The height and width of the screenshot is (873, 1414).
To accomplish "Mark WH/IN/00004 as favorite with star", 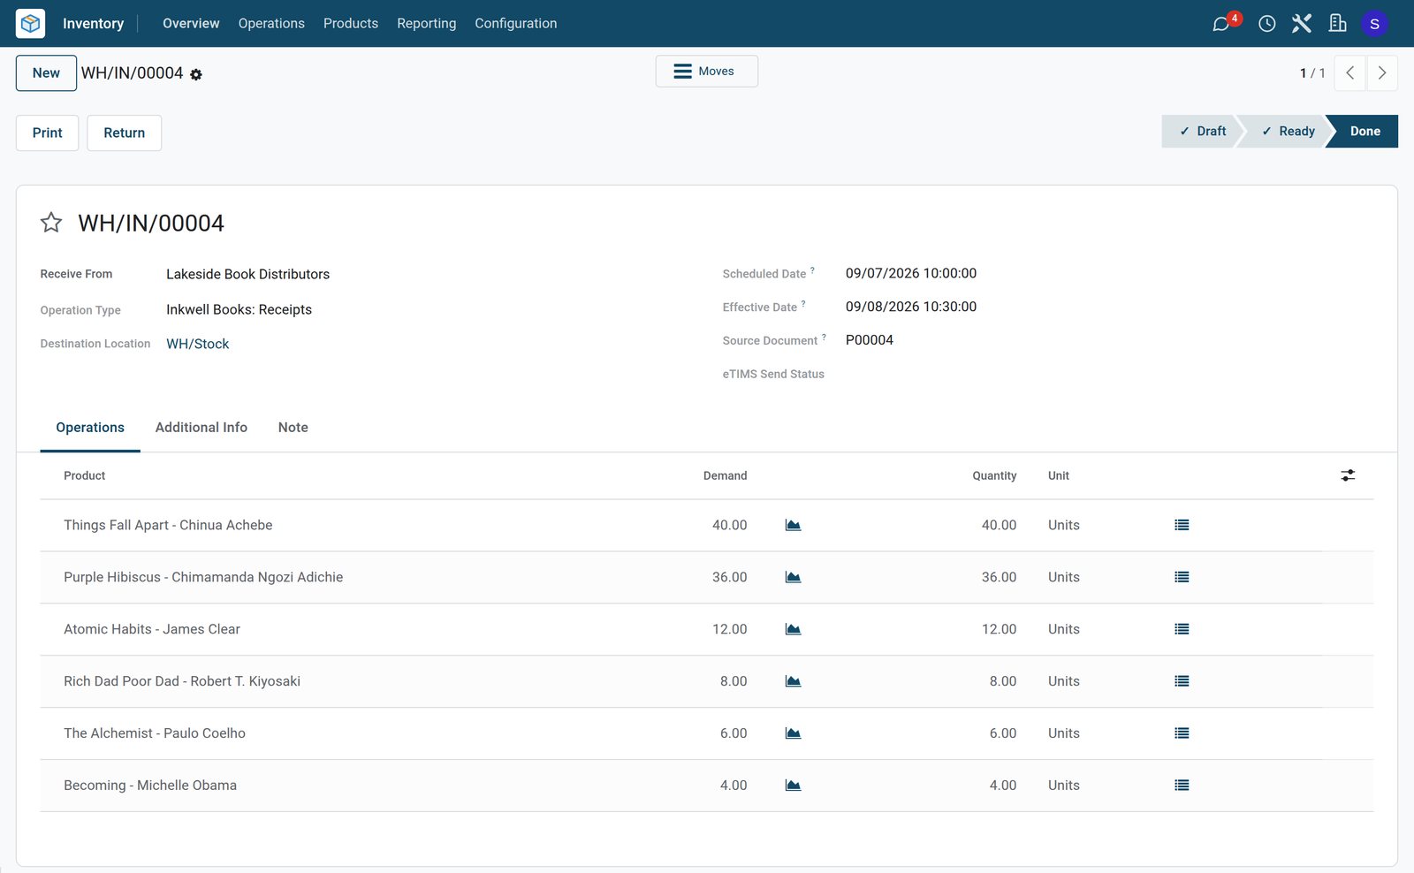I will 51,223.
